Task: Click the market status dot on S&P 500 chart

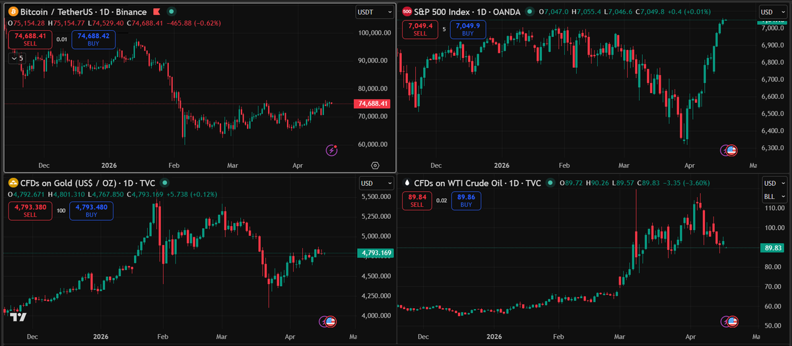Action: [529, 12]
